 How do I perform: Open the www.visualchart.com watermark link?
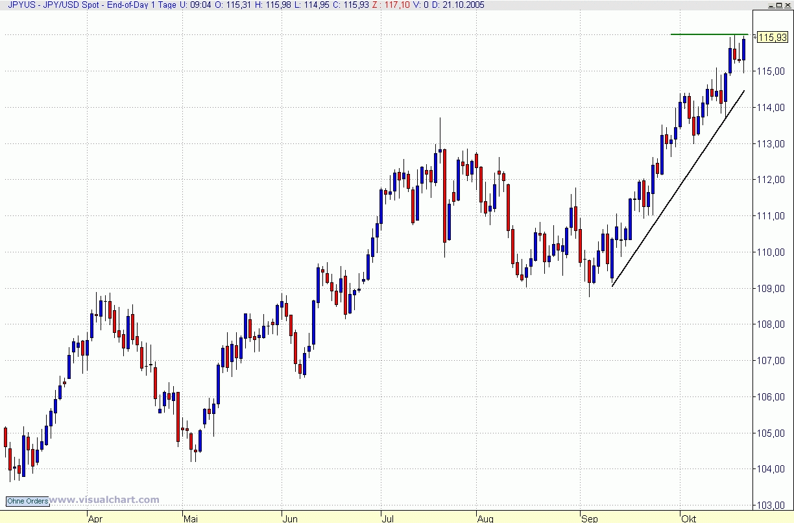(x=104, y=500)
